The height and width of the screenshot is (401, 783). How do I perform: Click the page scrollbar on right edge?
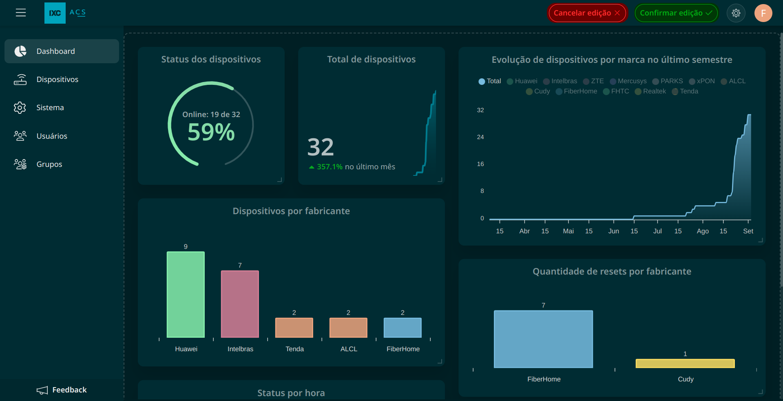tap(781, 159)
